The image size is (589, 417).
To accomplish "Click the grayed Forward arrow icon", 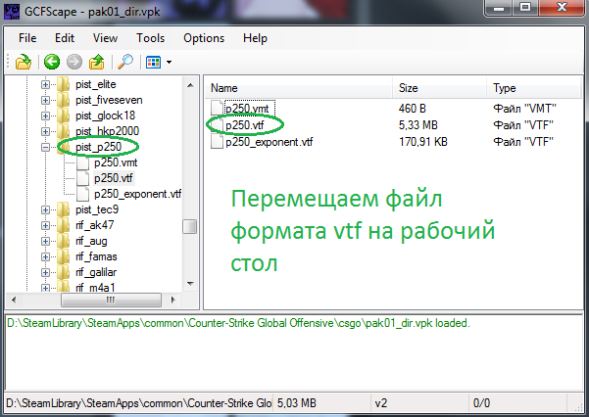I will tap(74, 62).
